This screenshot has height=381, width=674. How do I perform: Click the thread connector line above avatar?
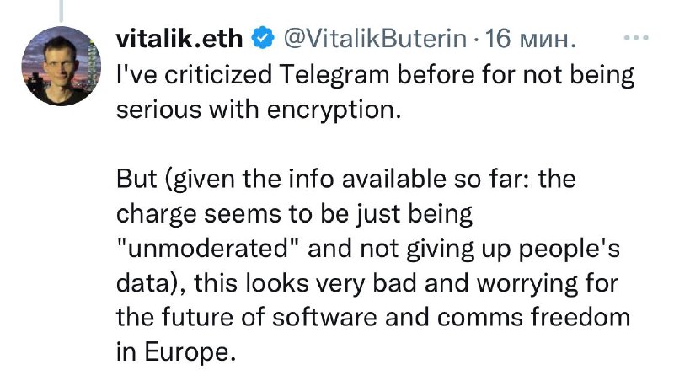(x=61, y=11)
